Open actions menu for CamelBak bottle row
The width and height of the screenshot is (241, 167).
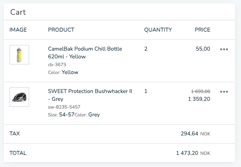(x=224, y=49)
